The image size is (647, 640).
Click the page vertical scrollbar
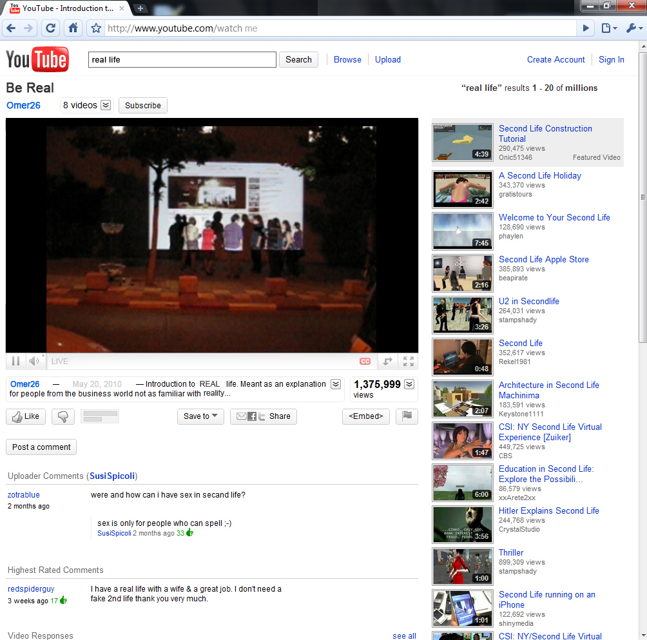click(643, 197)
